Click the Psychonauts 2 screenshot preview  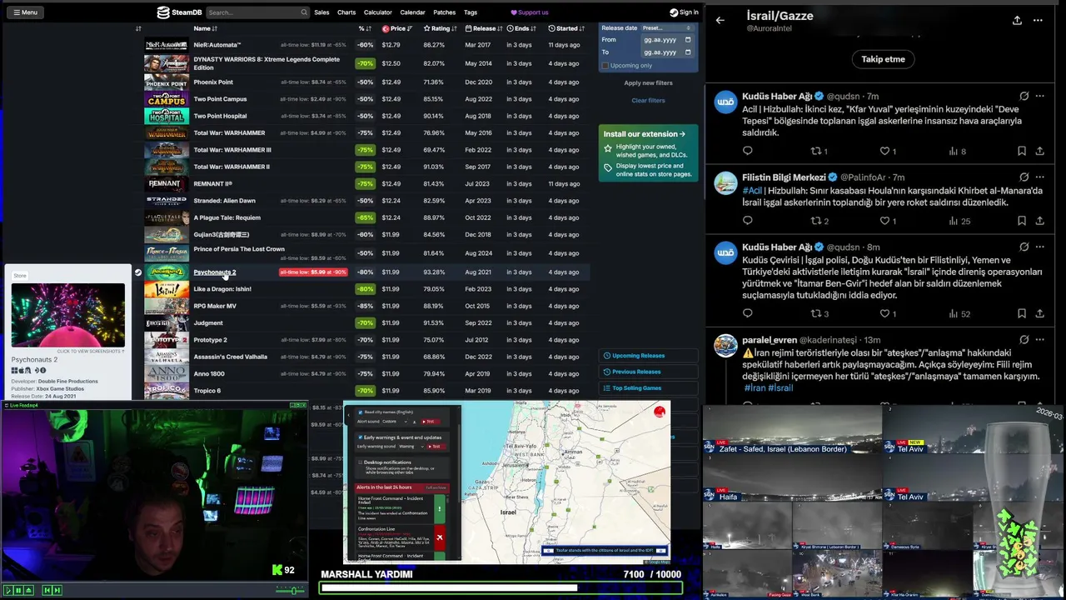[67, 315]
